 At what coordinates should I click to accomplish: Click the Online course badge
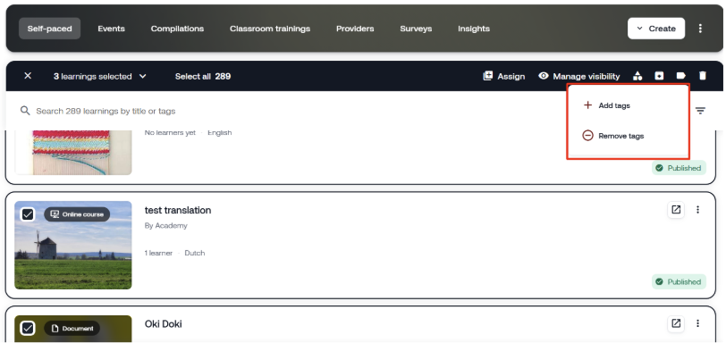[77, 214]
